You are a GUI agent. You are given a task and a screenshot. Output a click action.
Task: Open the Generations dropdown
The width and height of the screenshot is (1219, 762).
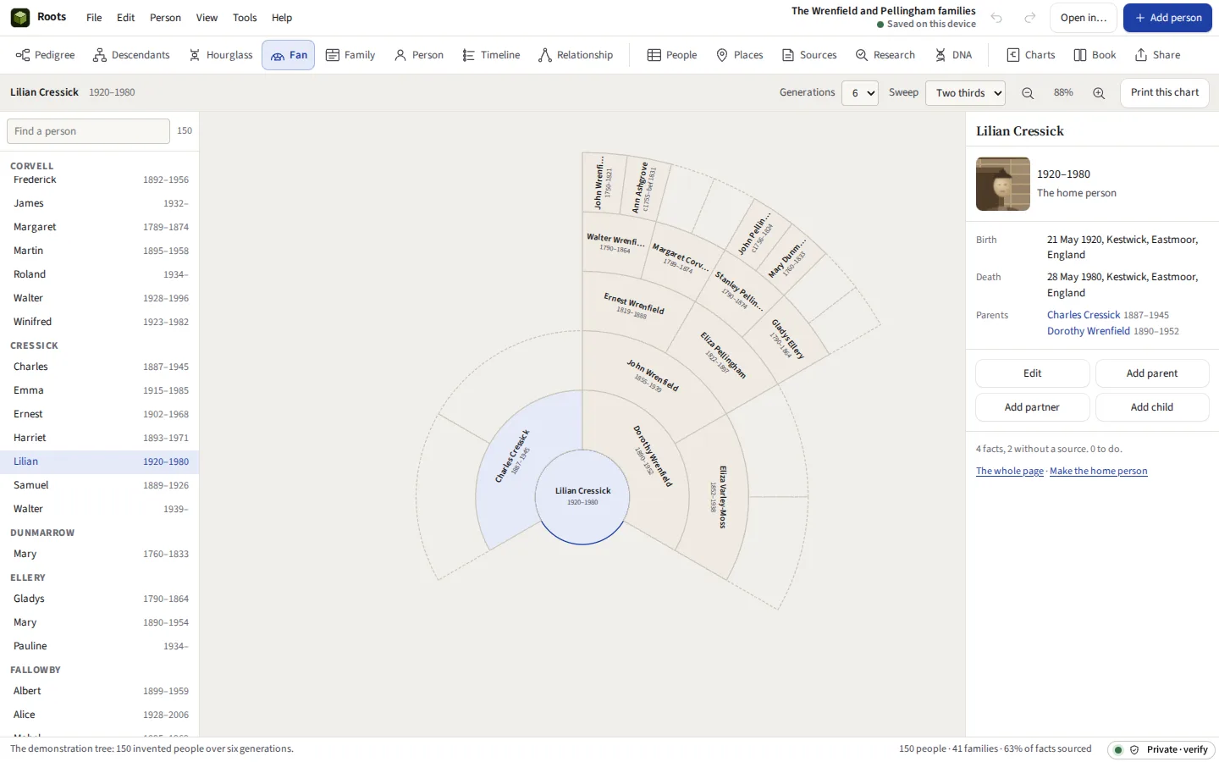(x=859, y=93)
